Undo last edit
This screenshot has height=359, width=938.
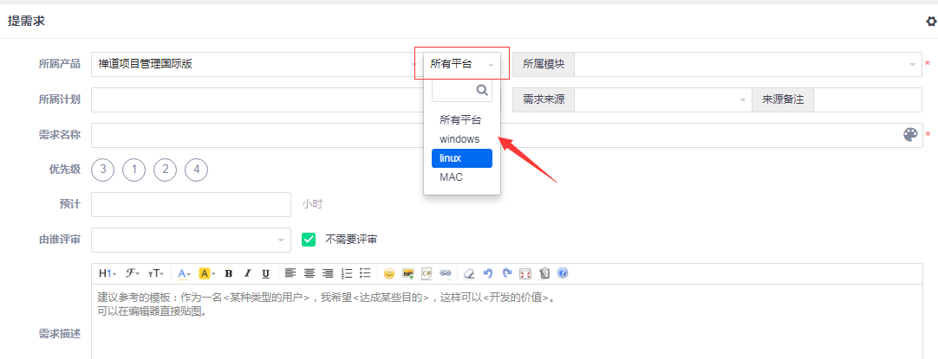[488, 273]
